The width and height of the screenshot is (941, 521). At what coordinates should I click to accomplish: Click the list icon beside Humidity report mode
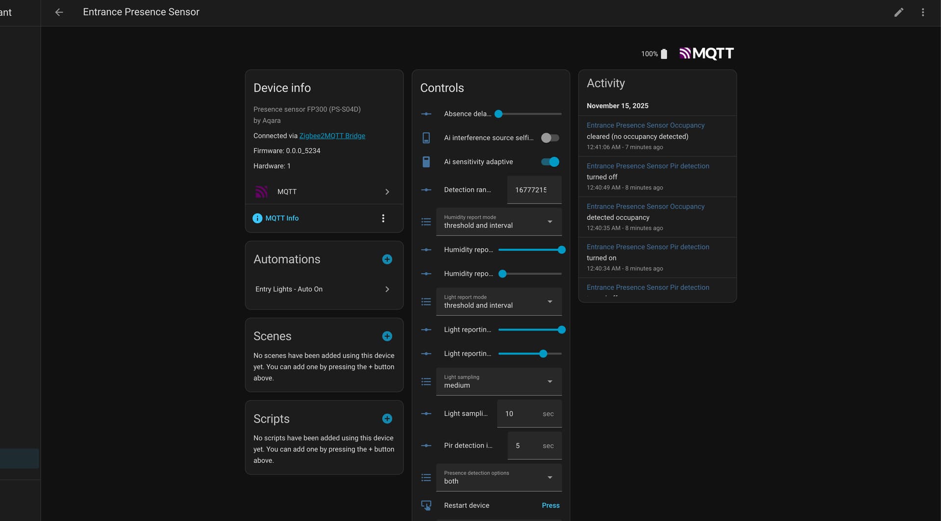(x=426, y=222)
